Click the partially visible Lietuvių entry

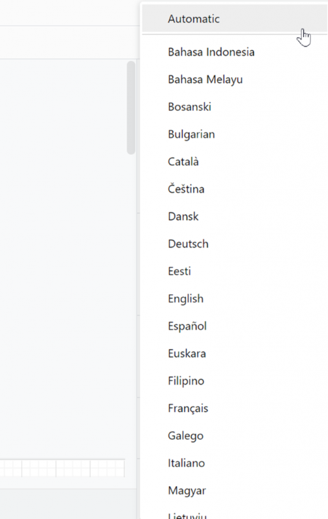coord(235,514)
